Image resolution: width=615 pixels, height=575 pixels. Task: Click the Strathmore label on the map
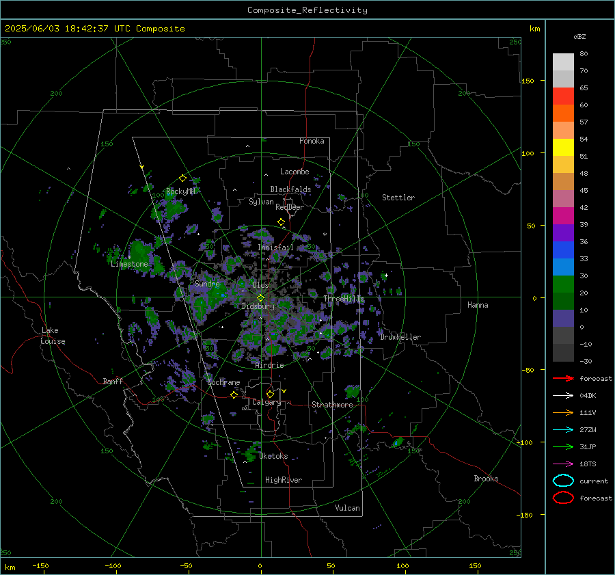click(332, 405)
